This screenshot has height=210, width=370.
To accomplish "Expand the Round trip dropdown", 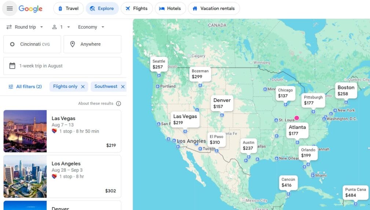I will [x=25, y=27].
